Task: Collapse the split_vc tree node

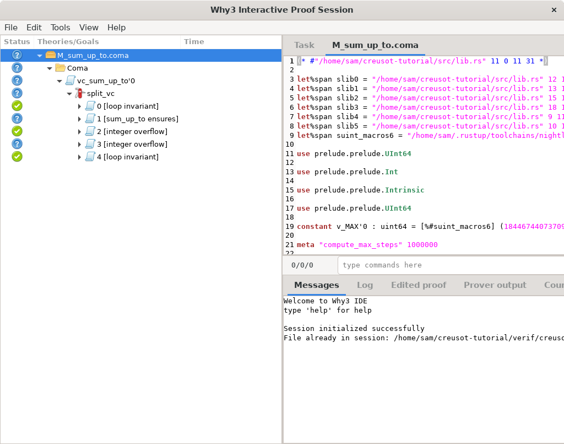Action: click(69, 93)
